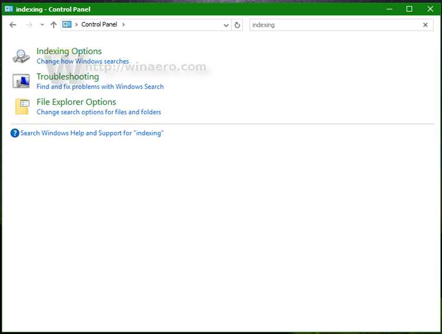Open the recent locations dropdown arrow
442x334 pixels.
[42, 25]
